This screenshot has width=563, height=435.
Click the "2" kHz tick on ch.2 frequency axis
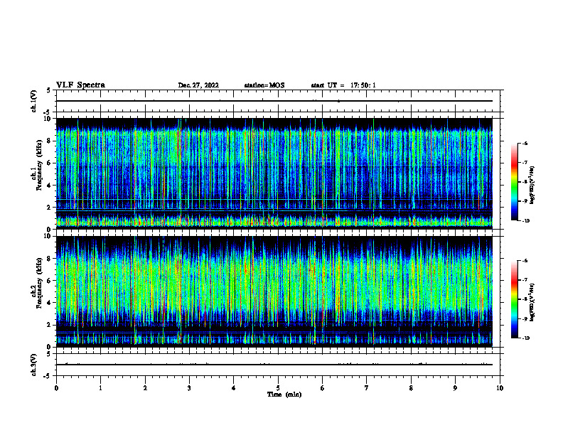[x=49, y=325]
